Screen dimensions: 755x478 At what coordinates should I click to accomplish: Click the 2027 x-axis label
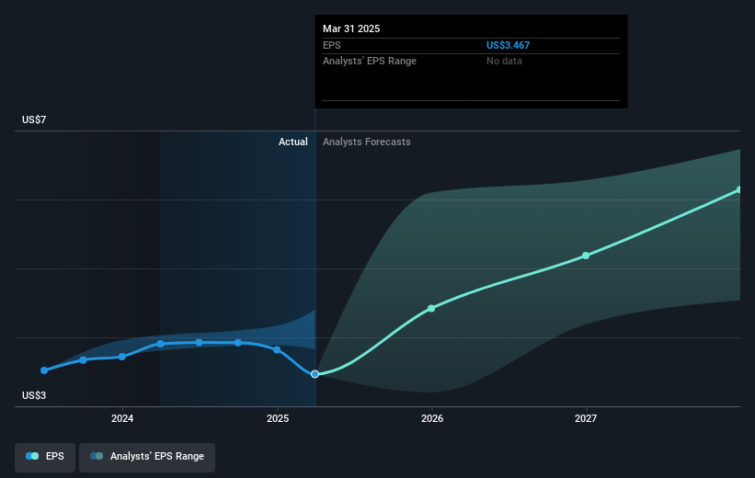[586, 418]
